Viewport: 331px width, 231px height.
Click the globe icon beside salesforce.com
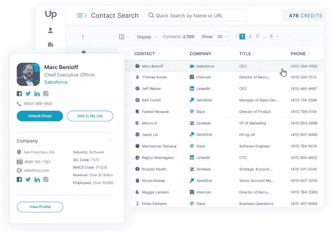(x=19, y=170)
